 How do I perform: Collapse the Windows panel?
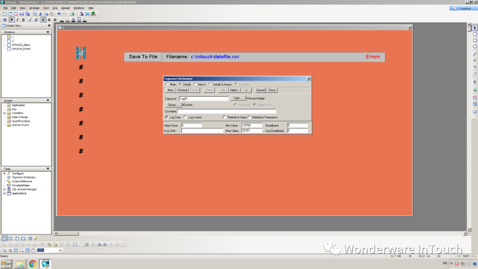coord(48,32)
